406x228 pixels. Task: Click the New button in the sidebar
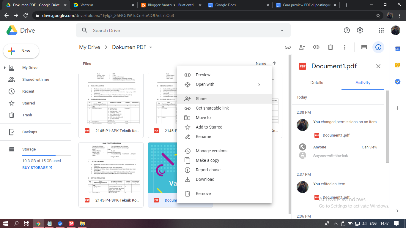pyautogui.click(x=21, y=51)
